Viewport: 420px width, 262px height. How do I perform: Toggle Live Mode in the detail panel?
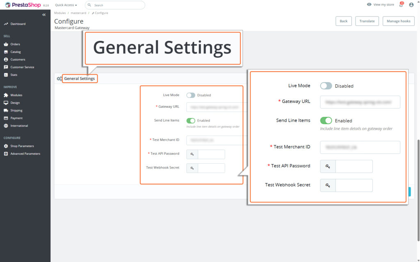point(325,86)
